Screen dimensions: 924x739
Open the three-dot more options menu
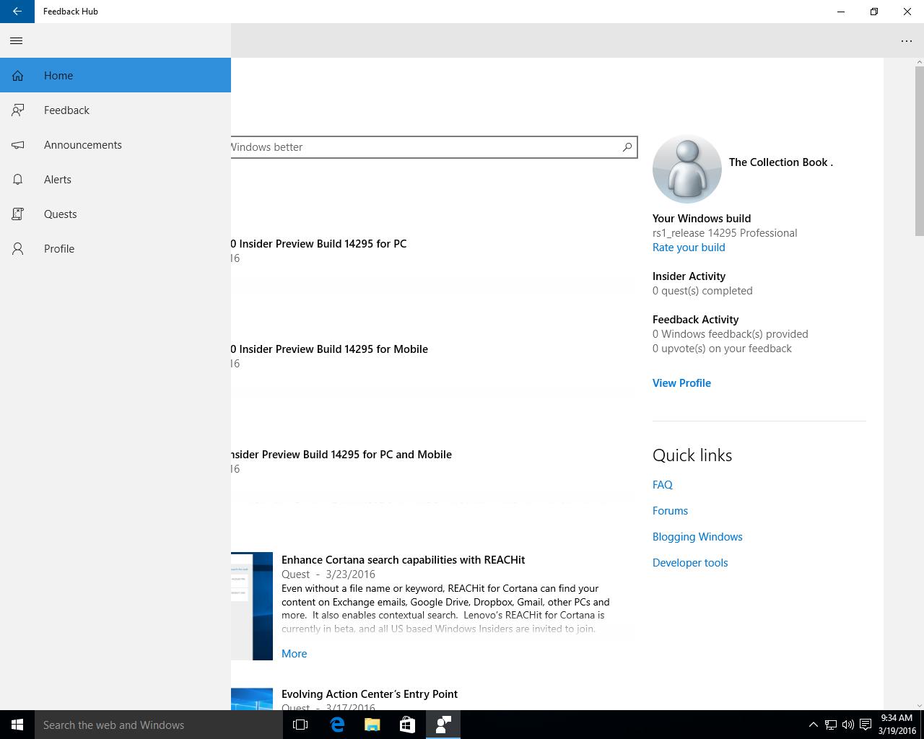[x=907, y=40]
